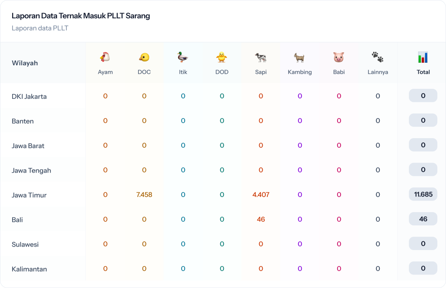The width and height of the screenshot is (446, 288).
Task: Click the 7.458 DOC value for Jawa Timur
Action: 144,195
